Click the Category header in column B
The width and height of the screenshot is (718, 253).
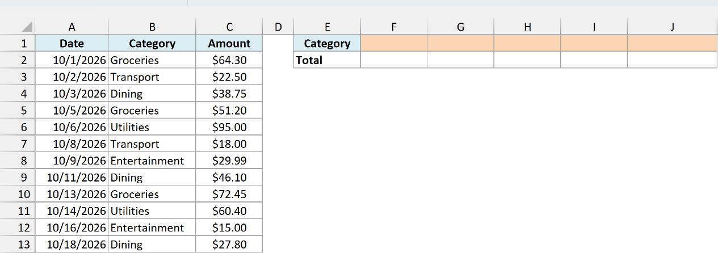152,43
